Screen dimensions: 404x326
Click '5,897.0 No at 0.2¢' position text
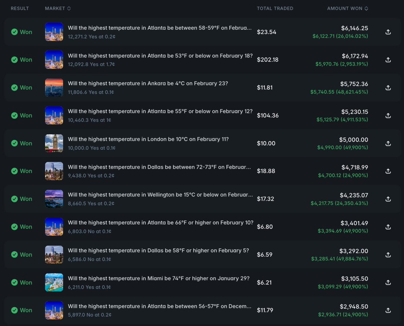point(90,315)
